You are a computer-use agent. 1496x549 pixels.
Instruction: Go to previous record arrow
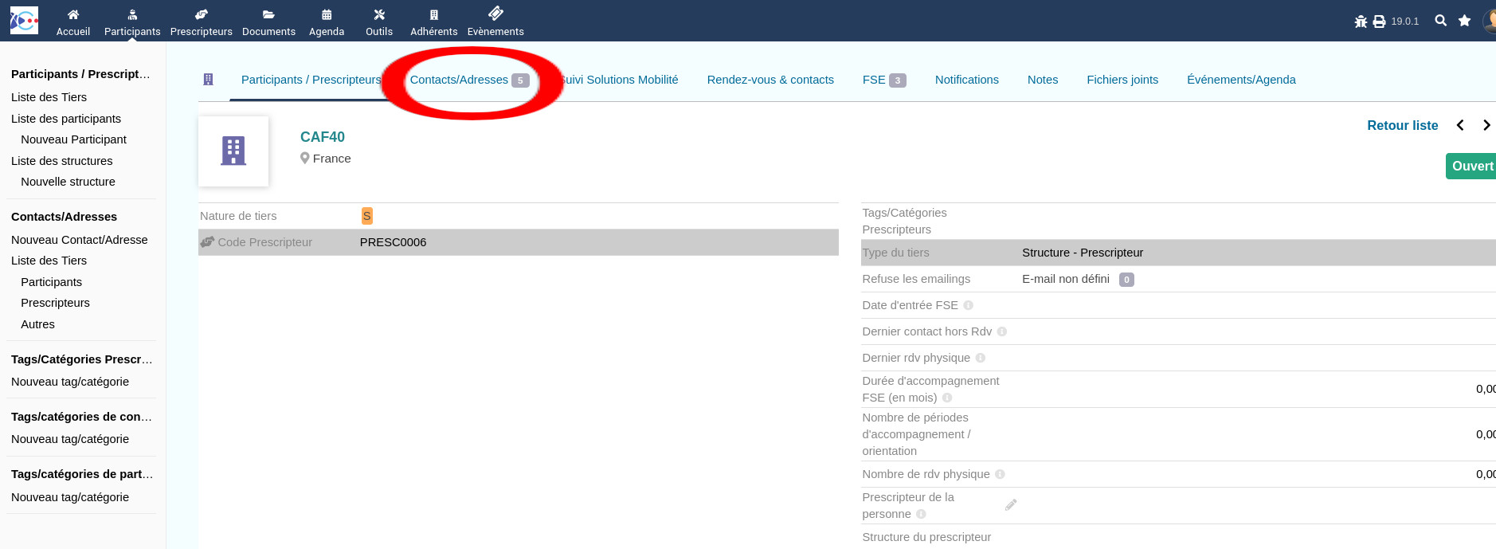click(x=1460, y=125)
